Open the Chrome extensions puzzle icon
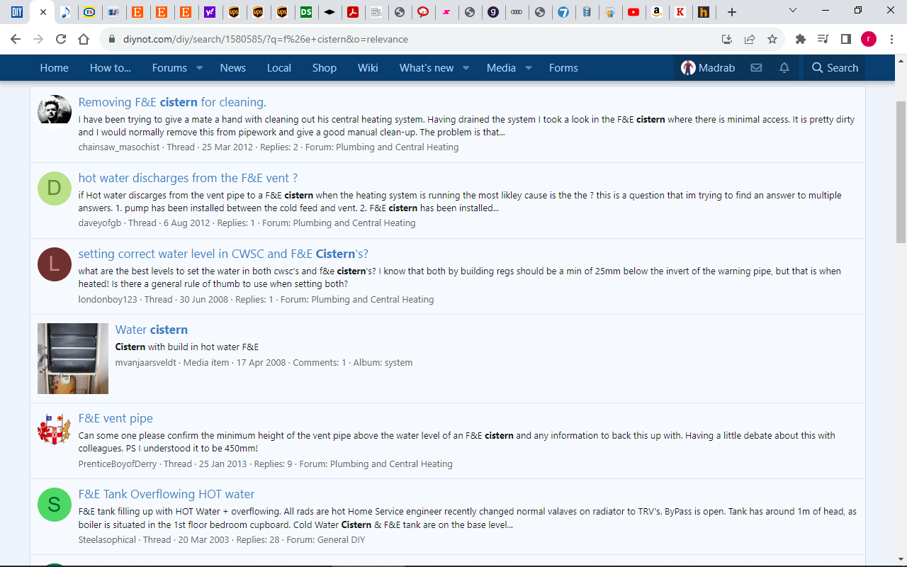This screenshot has height=567, width=907. [x=801, y=40]
